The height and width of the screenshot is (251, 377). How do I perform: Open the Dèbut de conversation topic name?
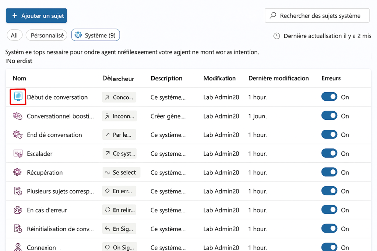click(57, 97)
